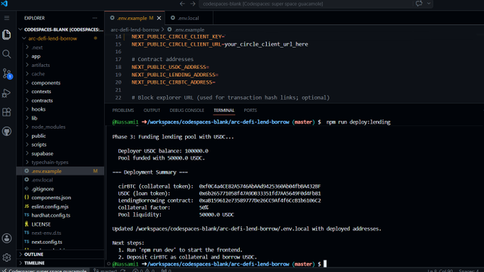Switch to the .env.local editor tab
Screen dimensions: 484x272
(x=189, y=19)
